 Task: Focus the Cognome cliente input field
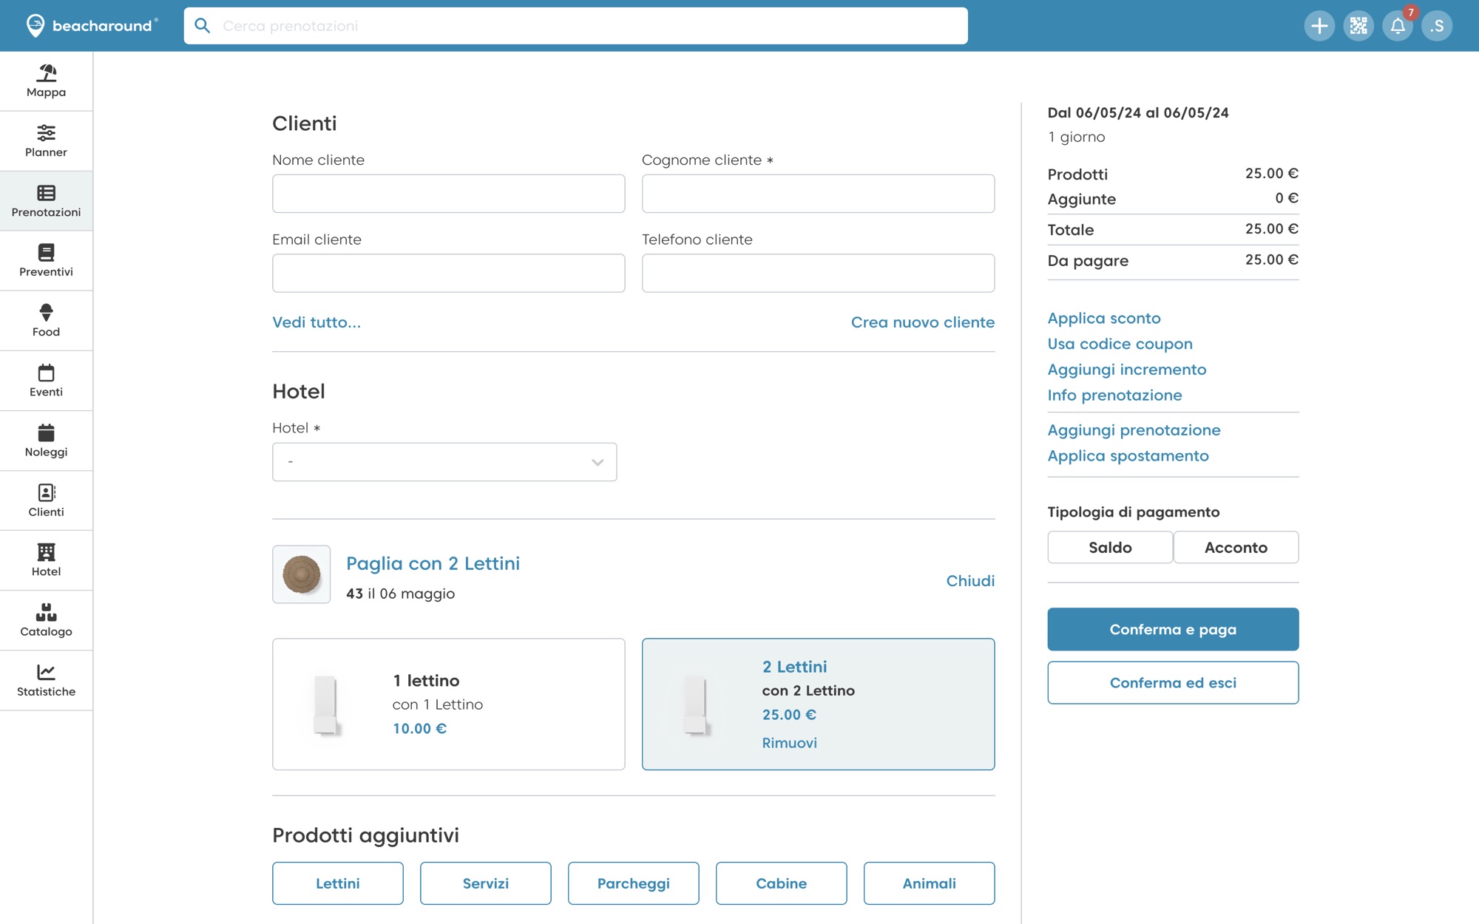pos(819,194)
